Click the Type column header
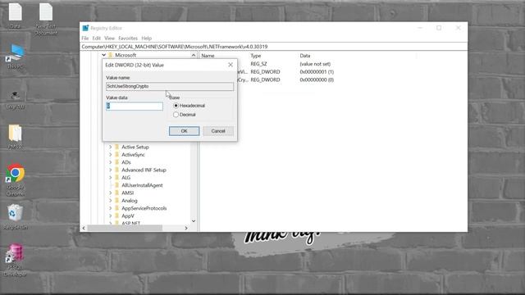Image resolution: width=525 pixels, height=295 pixels. [x=256, y=56]
